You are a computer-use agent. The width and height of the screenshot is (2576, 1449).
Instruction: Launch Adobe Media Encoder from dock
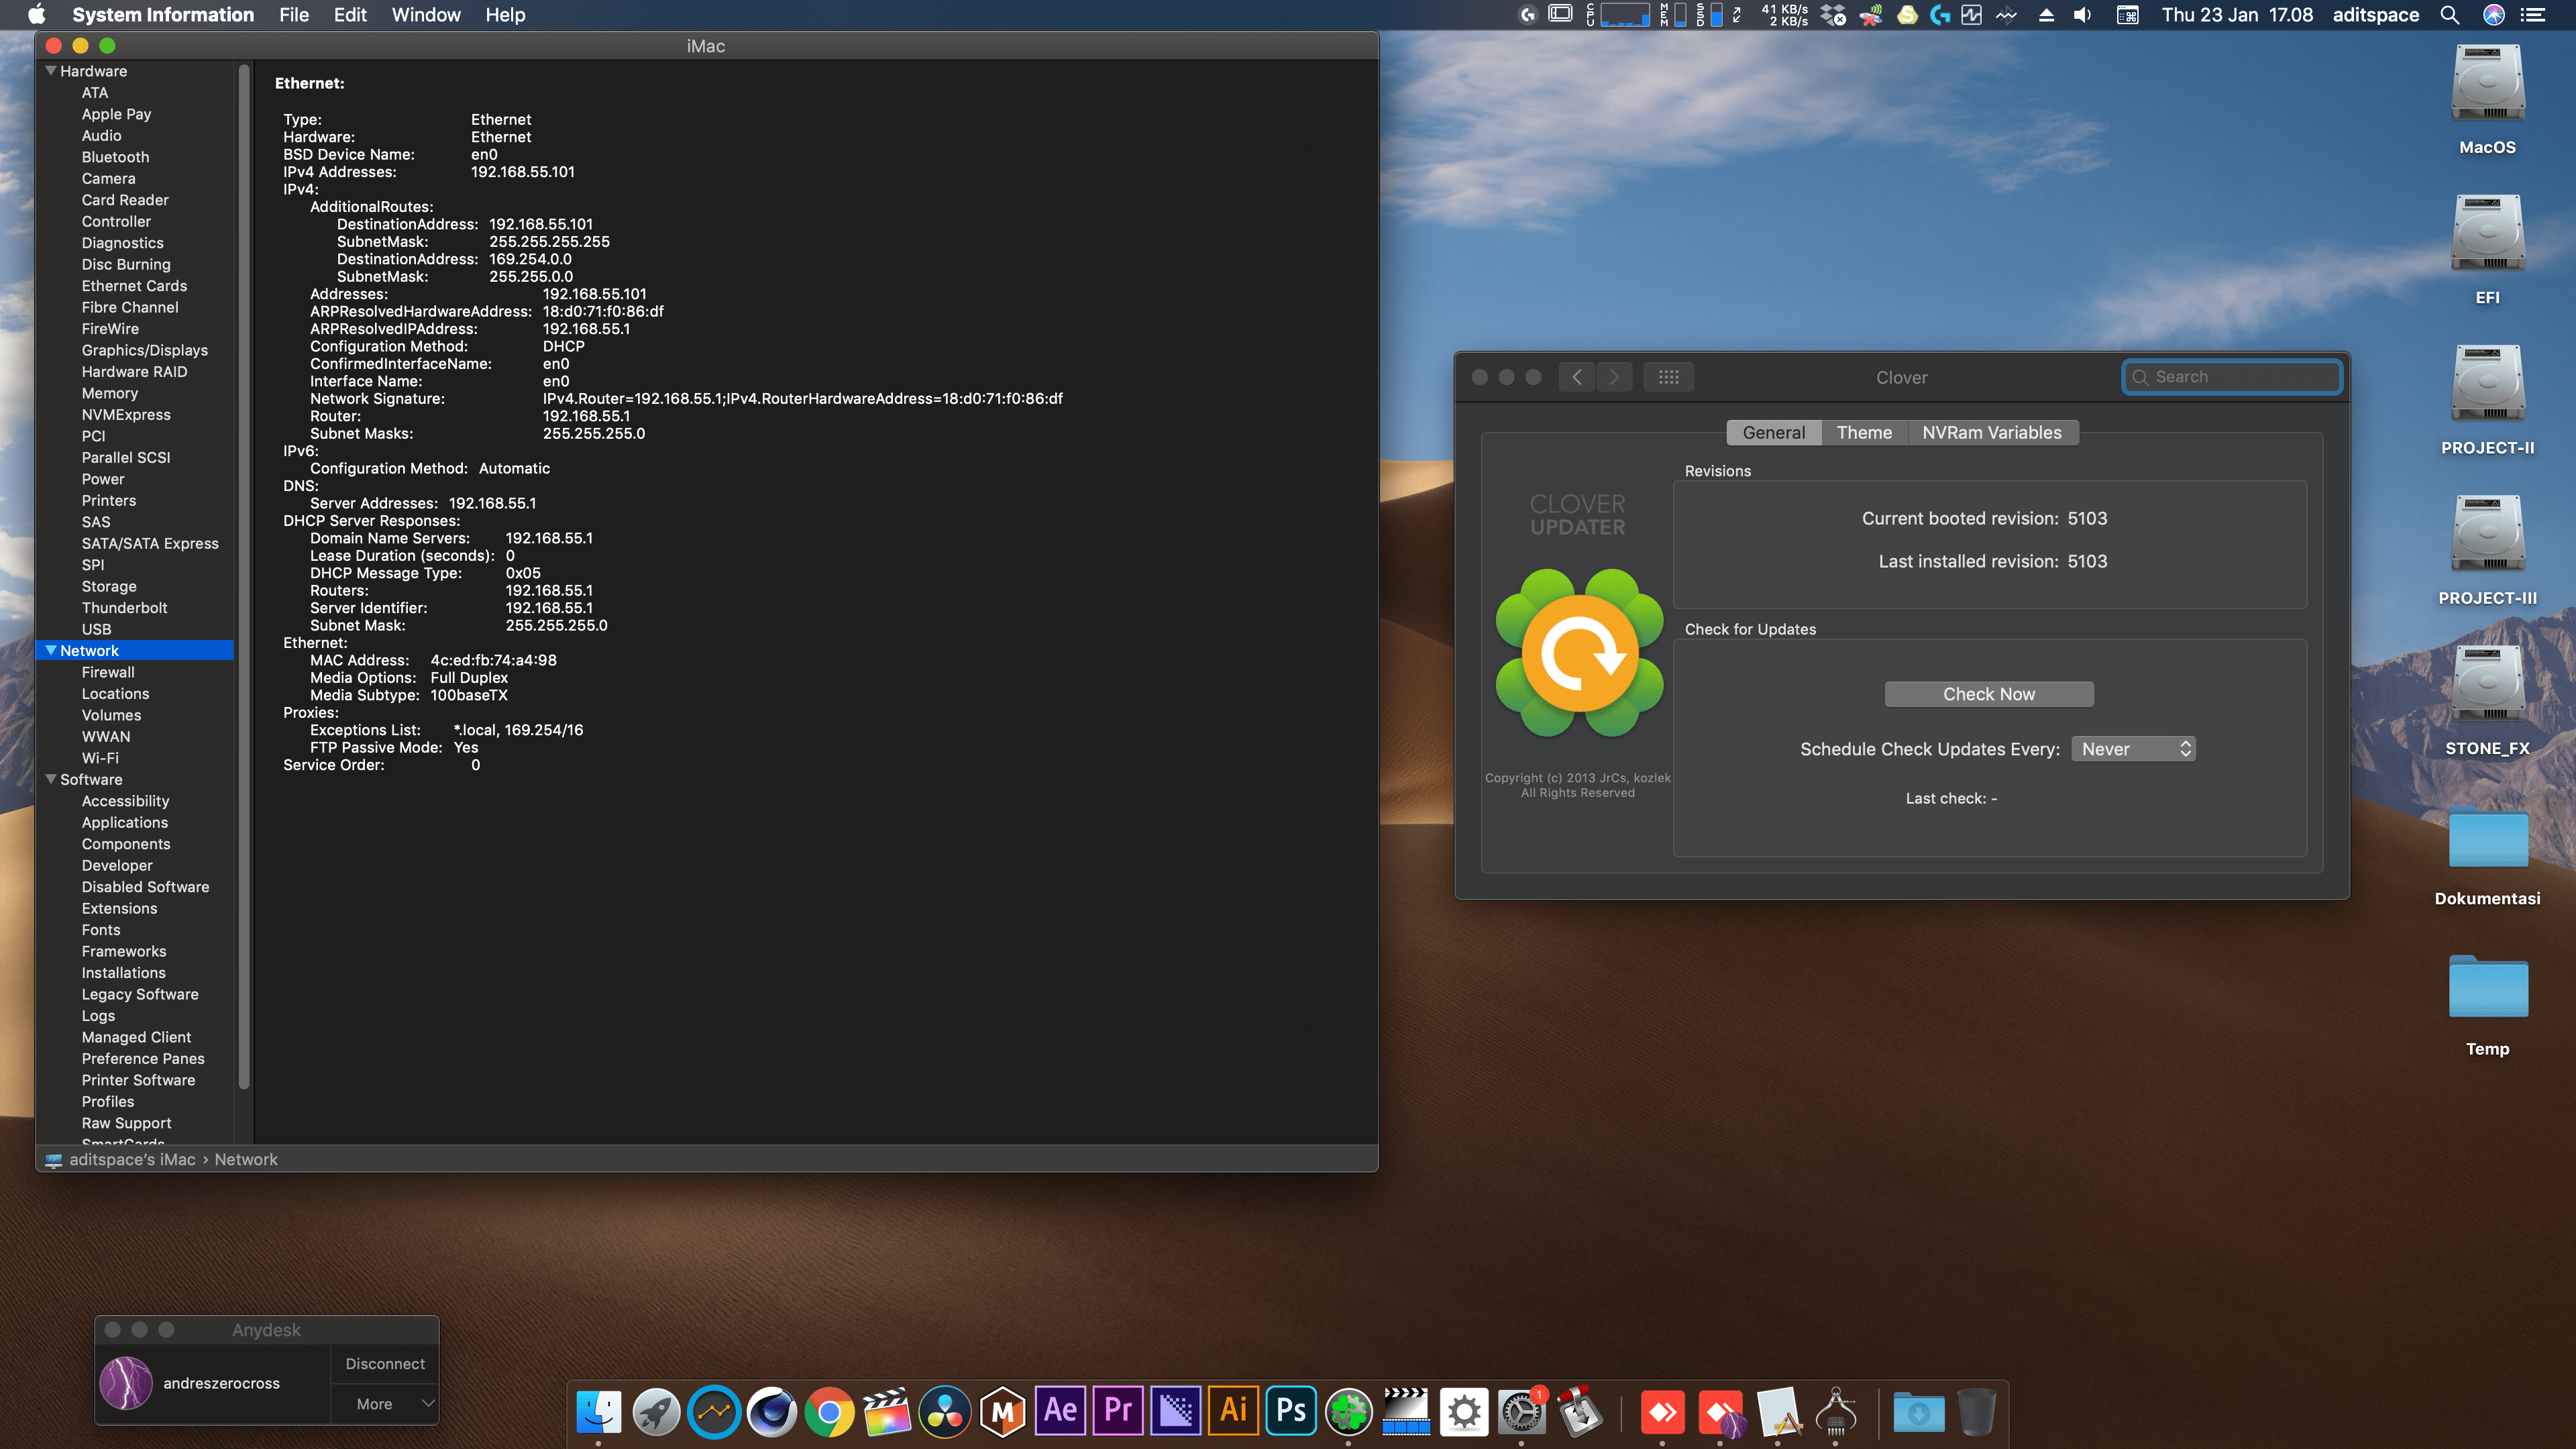point(1176,1412)
